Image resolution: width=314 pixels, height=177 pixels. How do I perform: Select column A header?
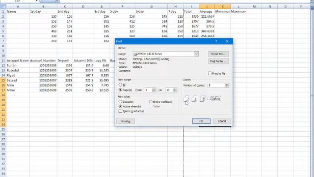point(18,6)
